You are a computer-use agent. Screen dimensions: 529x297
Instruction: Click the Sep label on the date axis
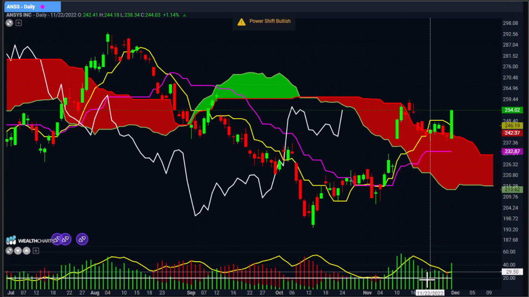[191, 293]
